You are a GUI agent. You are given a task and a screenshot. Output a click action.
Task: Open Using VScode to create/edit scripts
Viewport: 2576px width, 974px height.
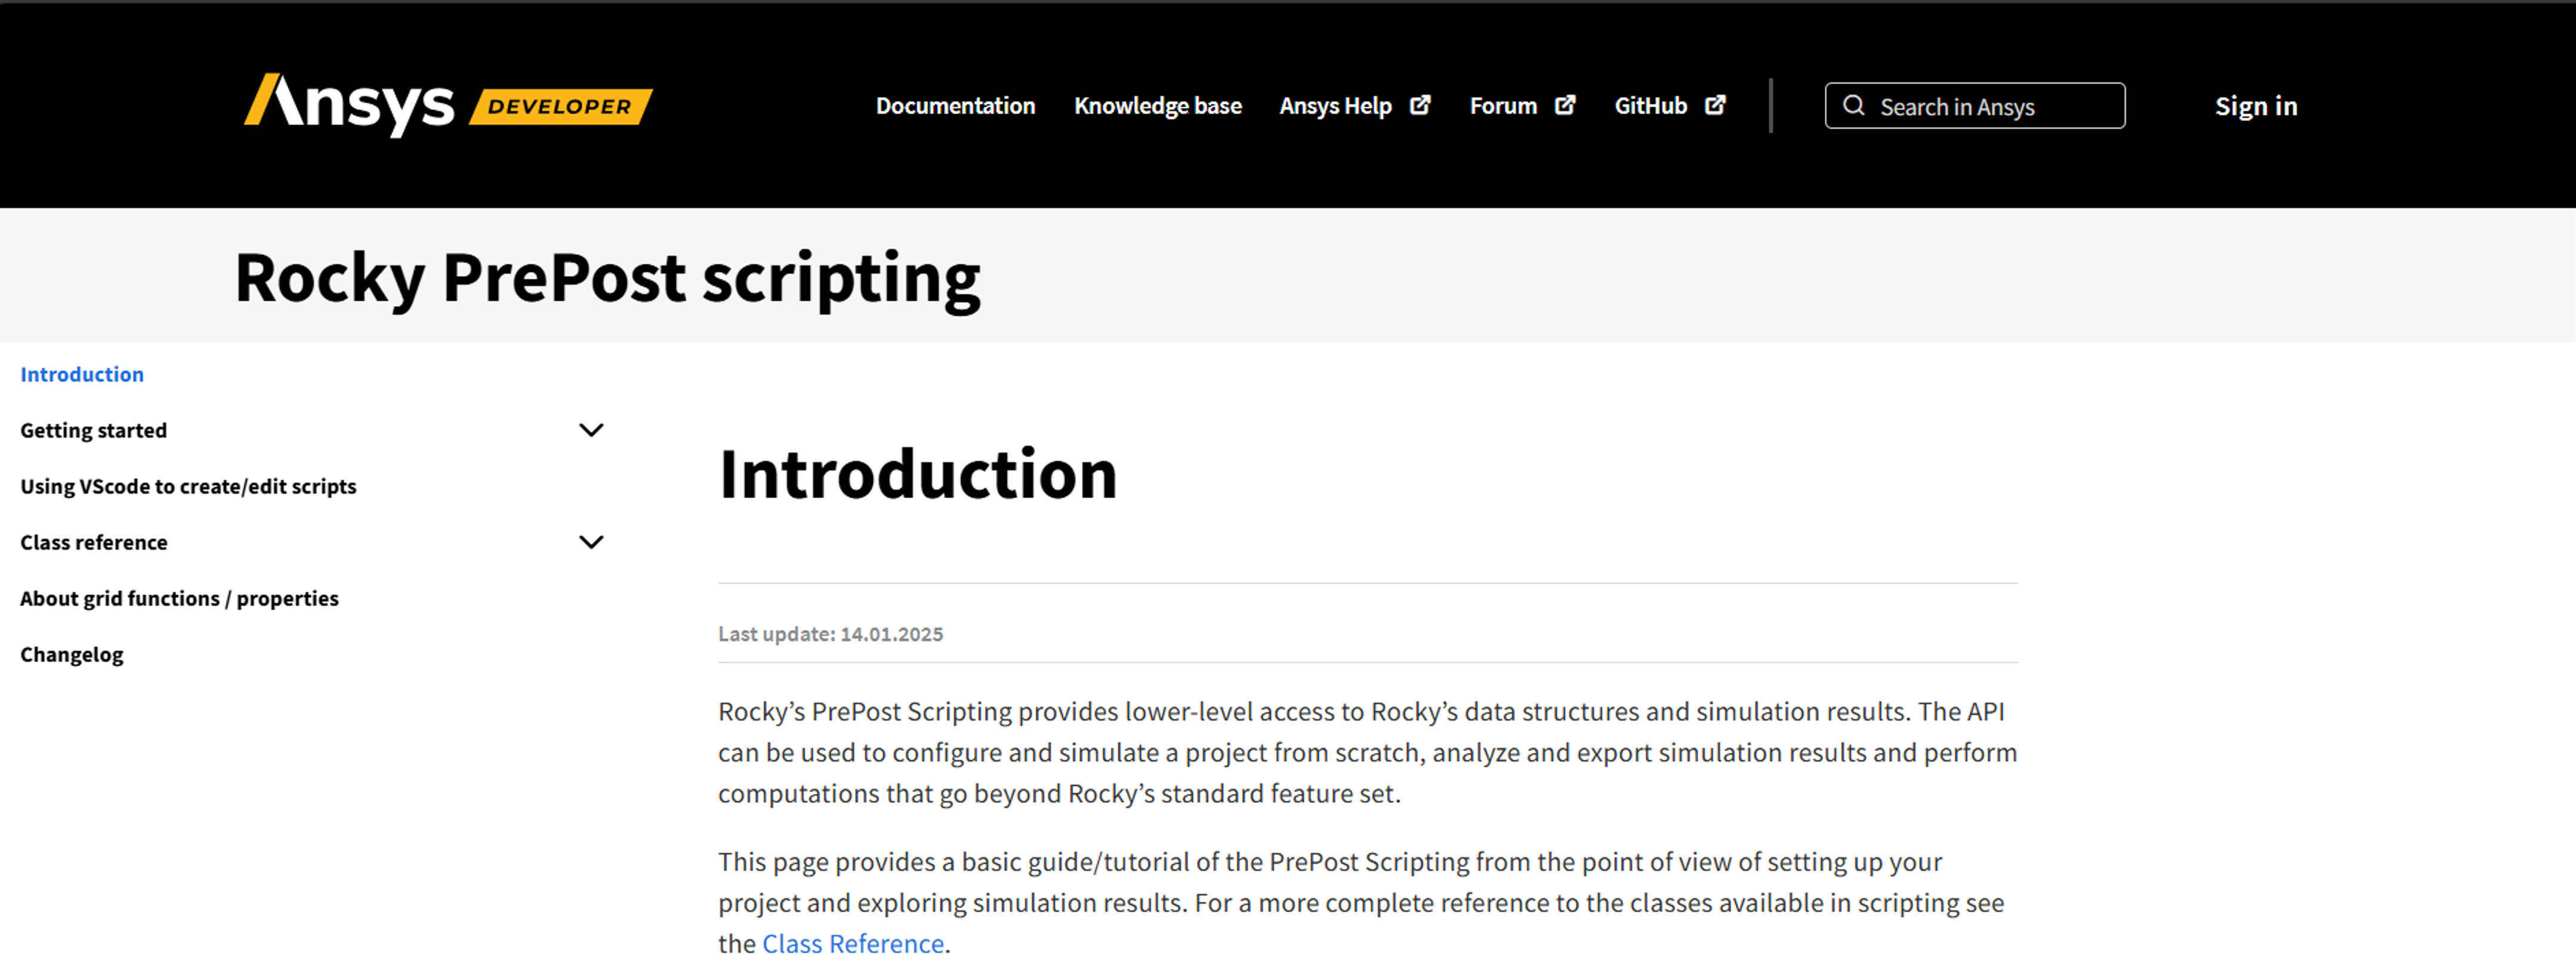[x=187, y=486]
